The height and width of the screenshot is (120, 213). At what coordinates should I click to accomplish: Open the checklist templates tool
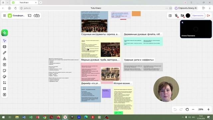pyautogui.click(x=4, y=83)
